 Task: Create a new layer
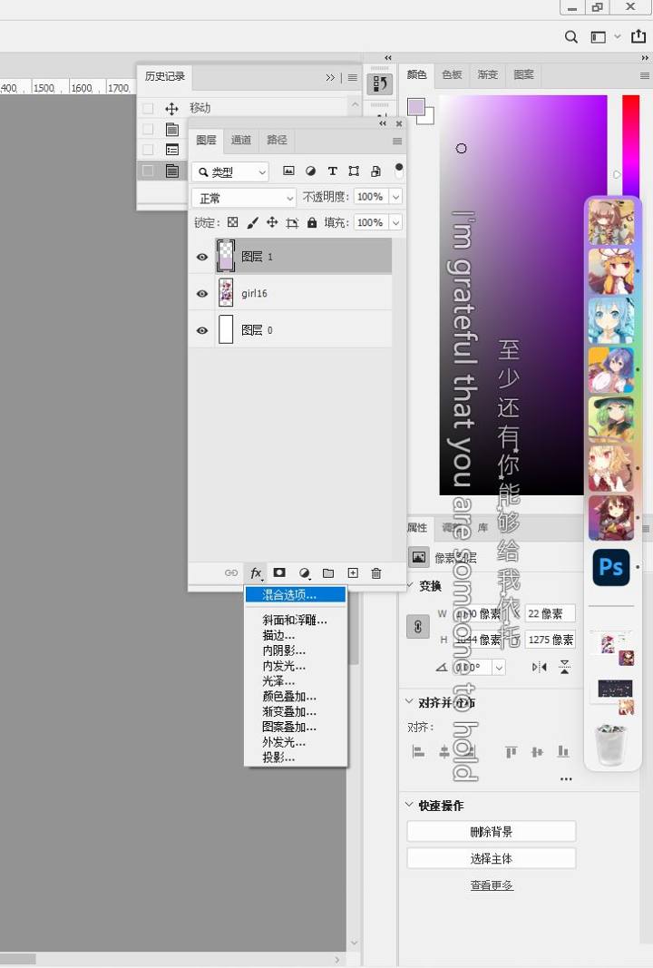point(353,572)
